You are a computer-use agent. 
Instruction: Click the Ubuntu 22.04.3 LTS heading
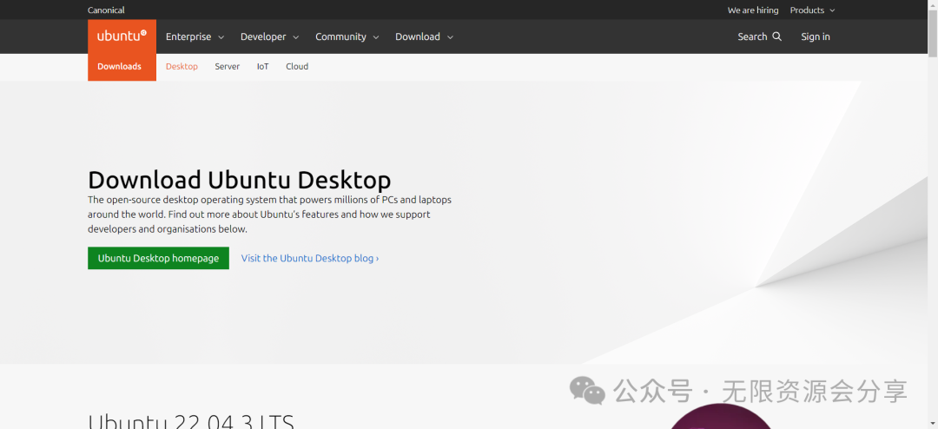191,420
